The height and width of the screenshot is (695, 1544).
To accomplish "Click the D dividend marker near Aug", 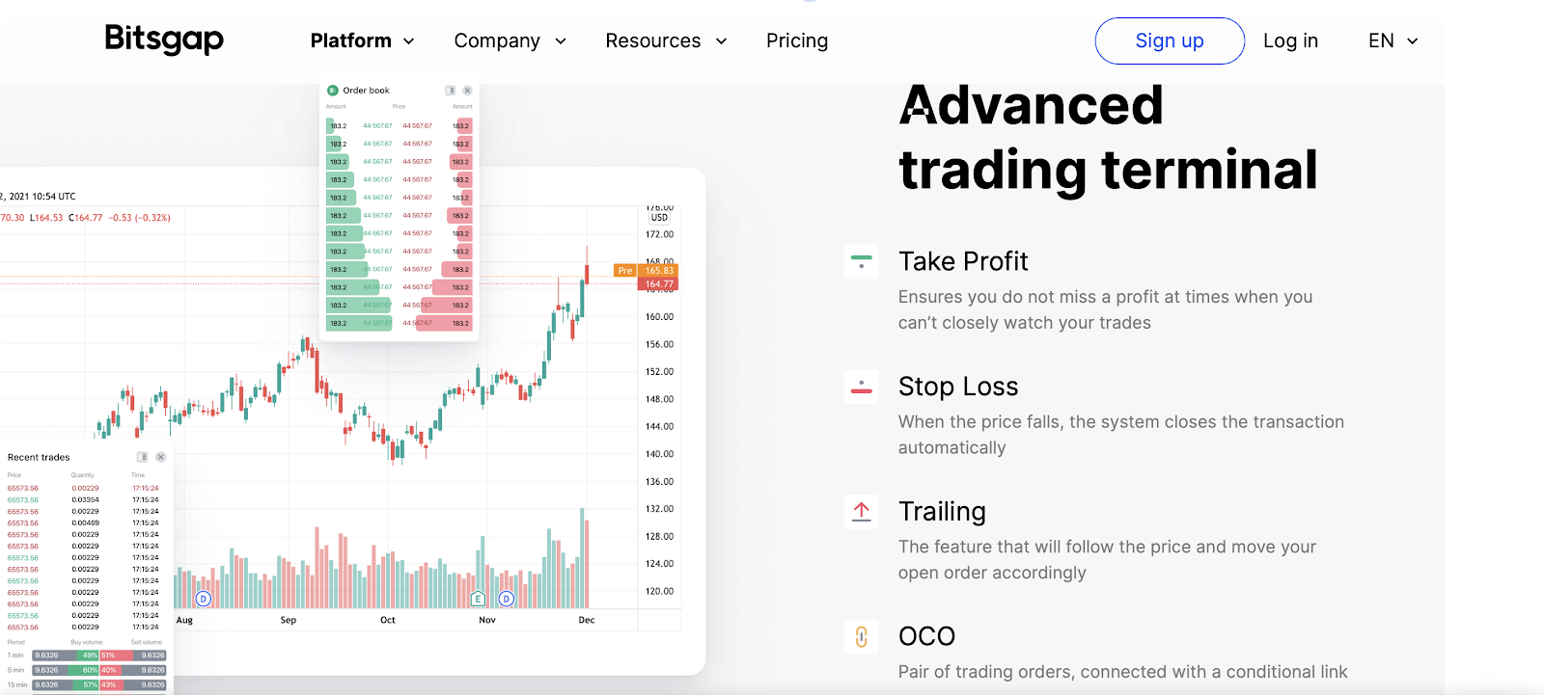I will [204, 599].
